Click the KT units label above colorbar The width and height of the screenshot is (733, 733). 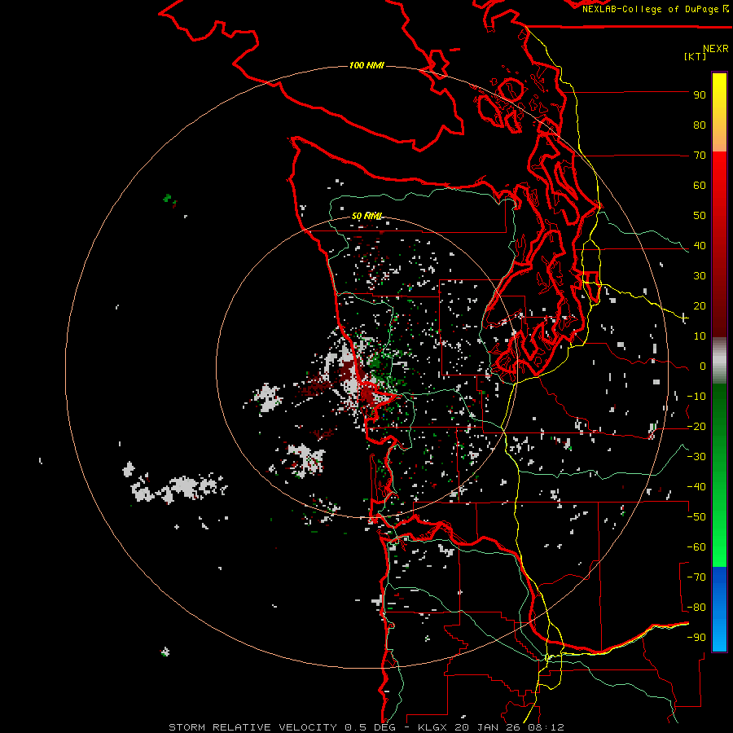[x=695, y=56]
